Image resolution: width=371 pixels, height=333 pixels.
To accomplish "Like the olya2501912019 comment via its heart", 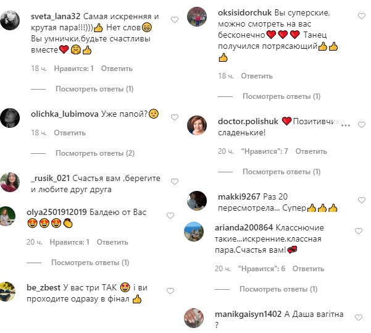I will pos(170,216).
